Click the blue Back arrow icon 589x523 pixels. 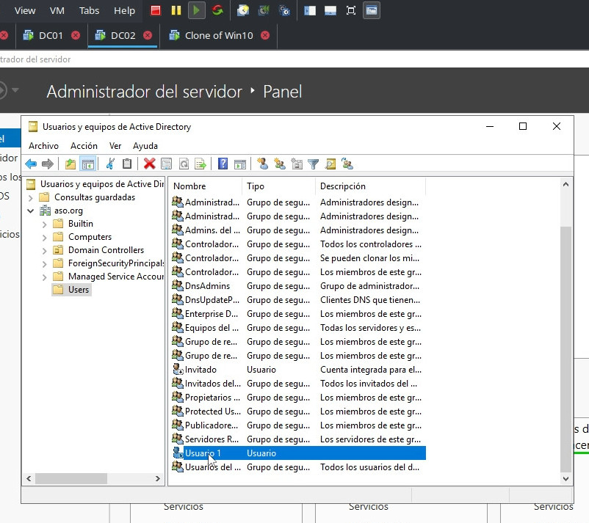tap(31, 164)
